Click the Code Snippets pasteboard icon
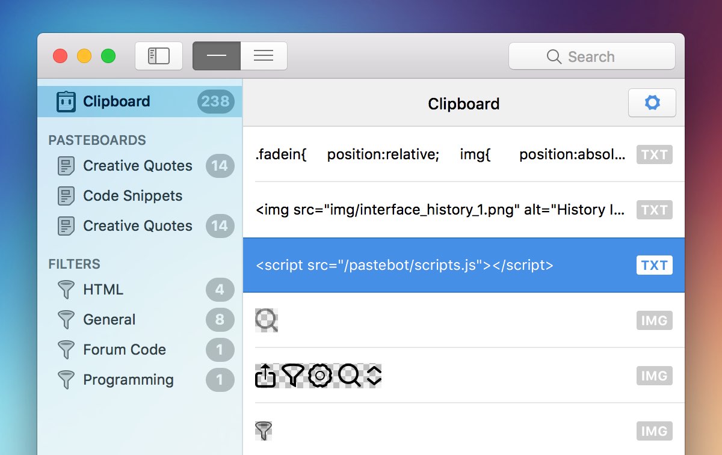The image size is (722, 455). (x=66, y=196)
